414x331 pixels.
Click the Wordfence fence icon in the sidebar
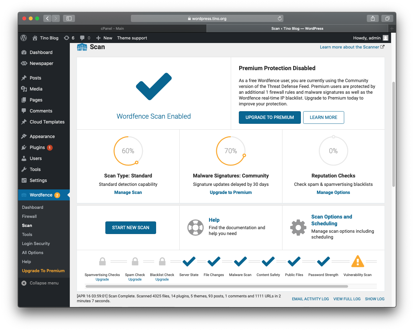coord(24,195)
